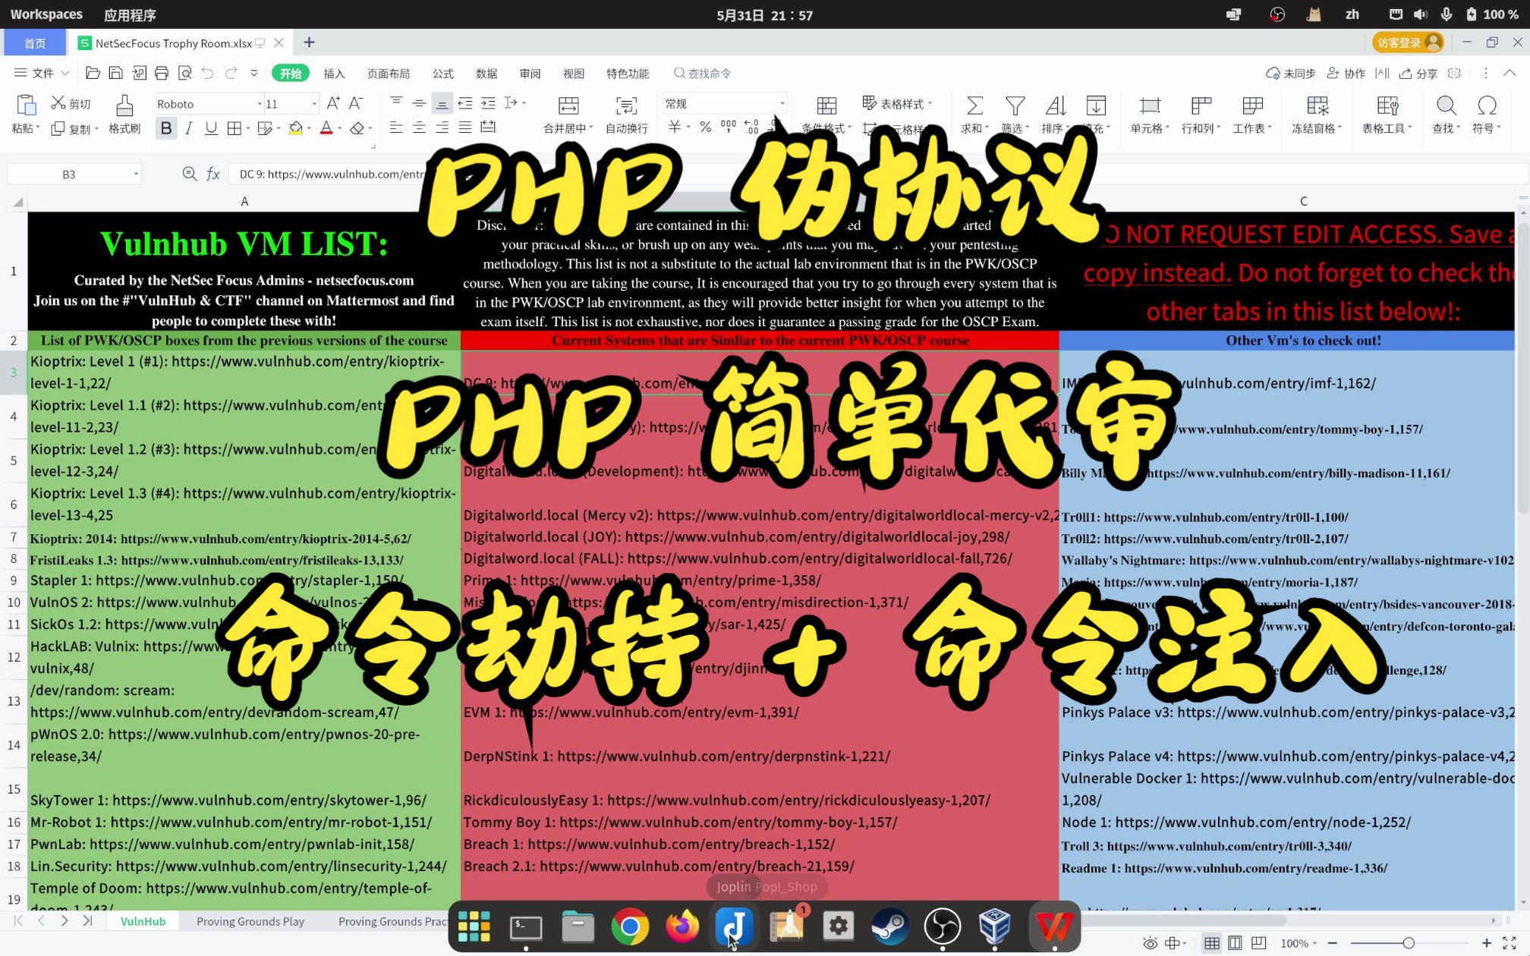
Task: Click the 访客登录 guest login button
Action: pos(1408,42)
